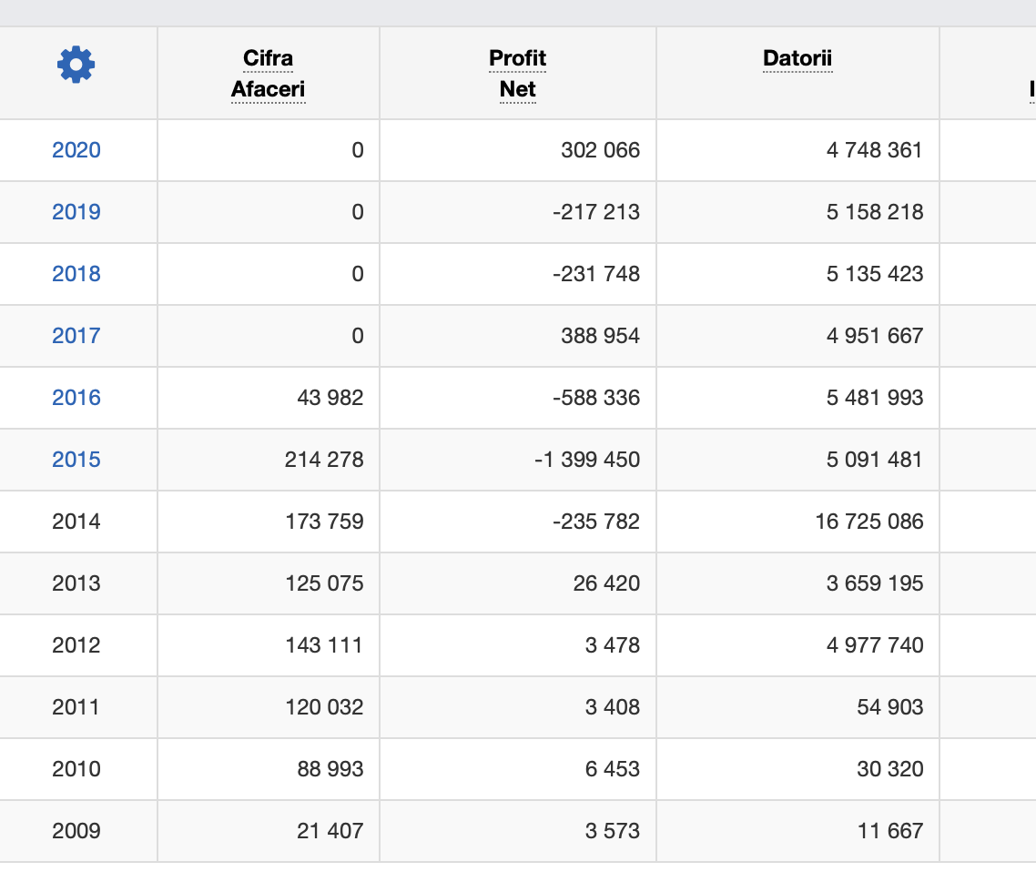The height and width of the screenshot is (892, 1036).
Task: Click the Cifra Afaceri column header
Action: point(269,74)
